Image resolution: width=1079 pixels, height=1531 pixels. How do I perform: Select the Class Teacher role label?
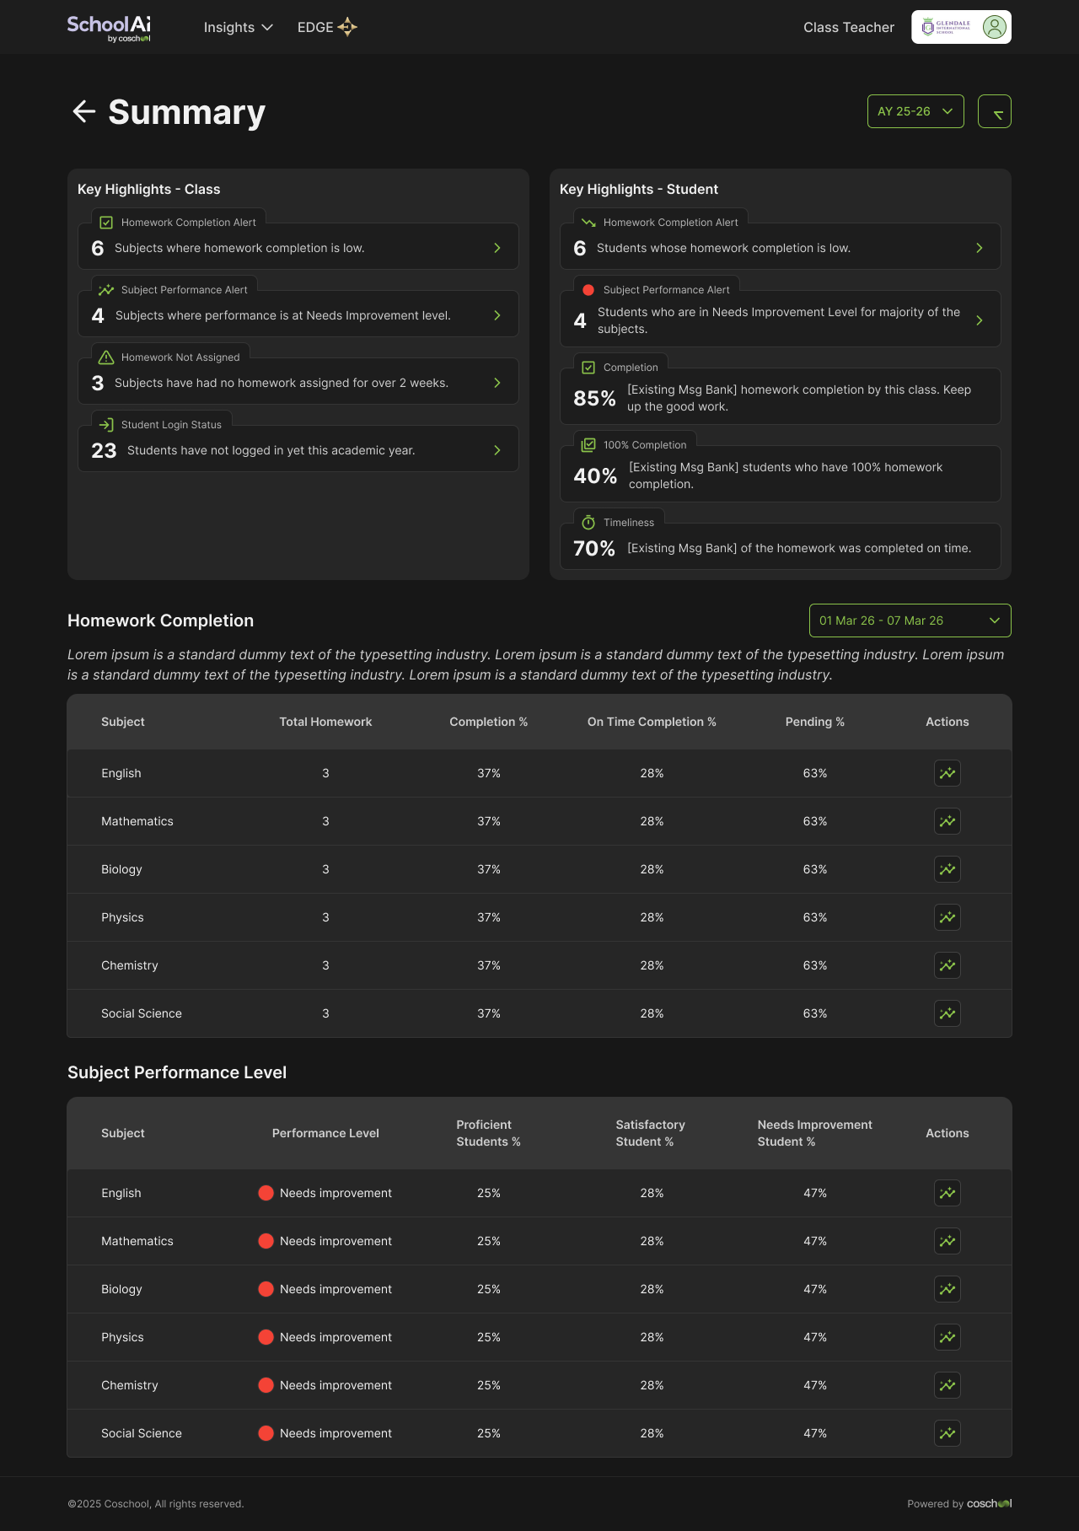tap(849, 27)
